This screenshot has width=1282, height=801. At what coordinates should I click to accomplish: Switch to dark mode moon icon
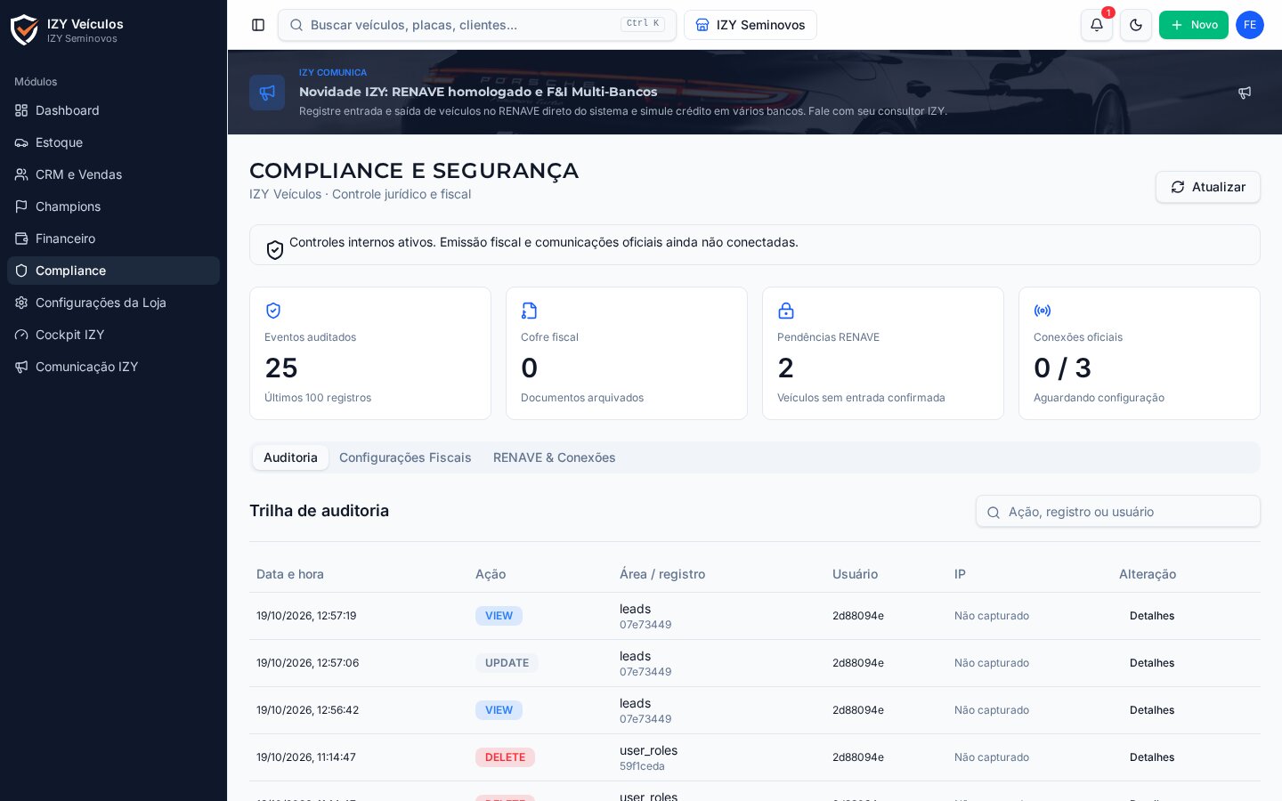coord(1136,25)
